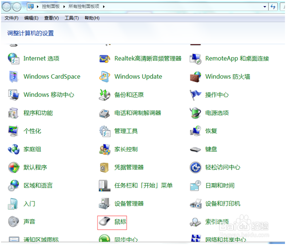The width and height of the screenshot is (286, 245).
Task: Open the 凭据管理器 safe icon
Action: tap(105, 167)
